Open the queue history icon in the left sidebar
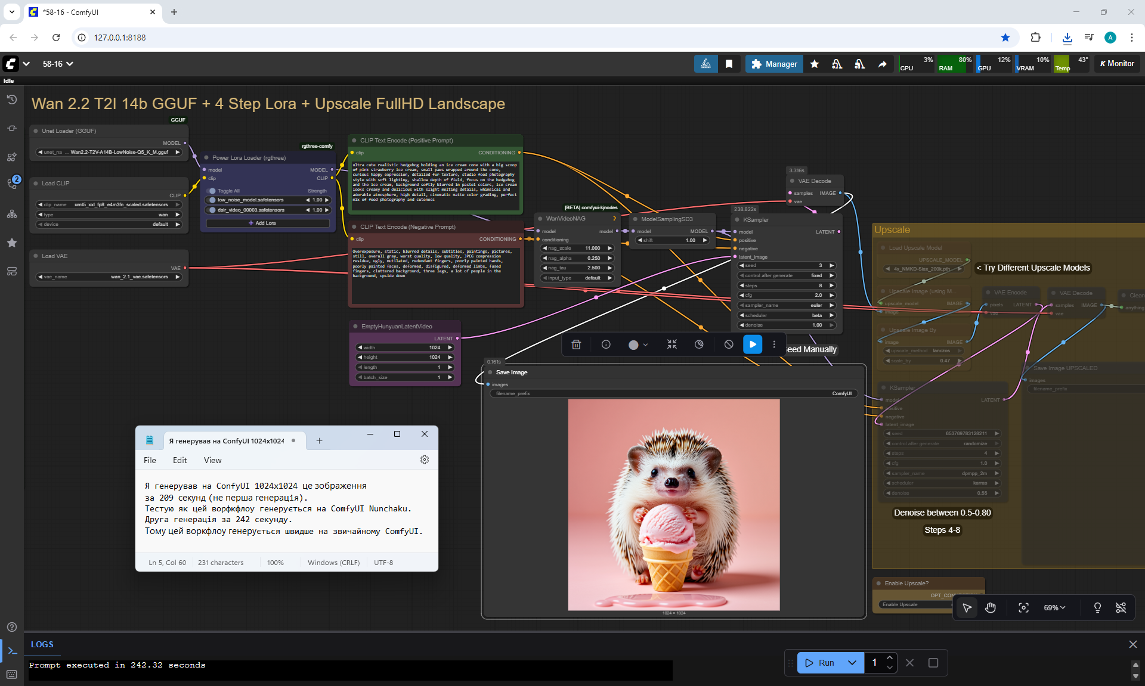The height and width of the screenshot is (686, 1145). point(11,100)
